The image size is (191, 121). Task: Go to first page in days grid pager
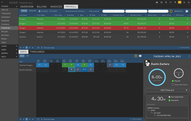tap(20, 119)
